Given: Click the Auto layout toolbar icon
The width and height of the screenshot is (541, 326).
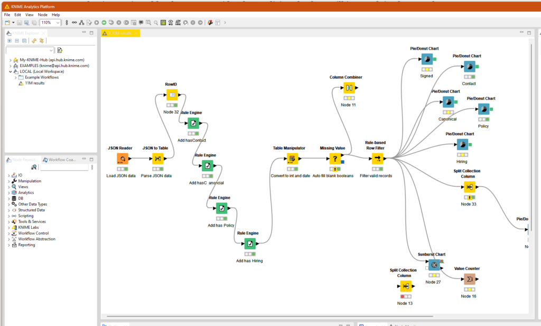Looking at the screenshot, I should 81,23.
